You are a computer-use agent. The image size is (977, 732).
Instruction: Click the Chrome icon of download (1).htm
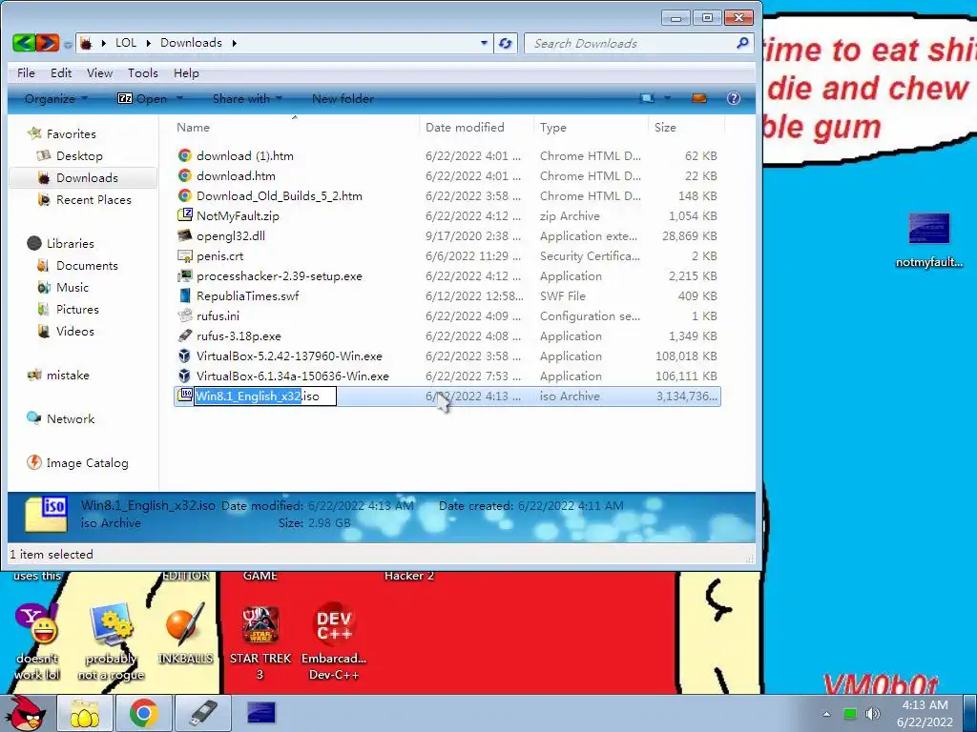(184, 155)
